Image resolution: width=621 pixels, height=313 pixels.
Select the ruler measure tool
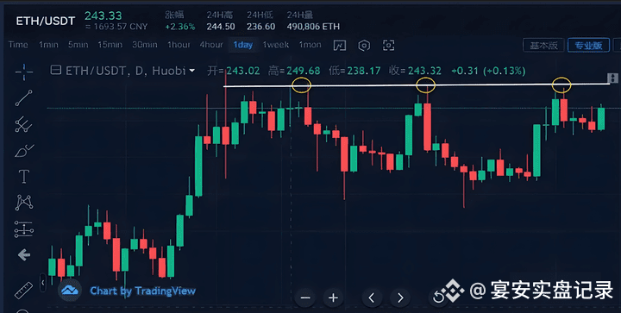(x=24, y=290)
